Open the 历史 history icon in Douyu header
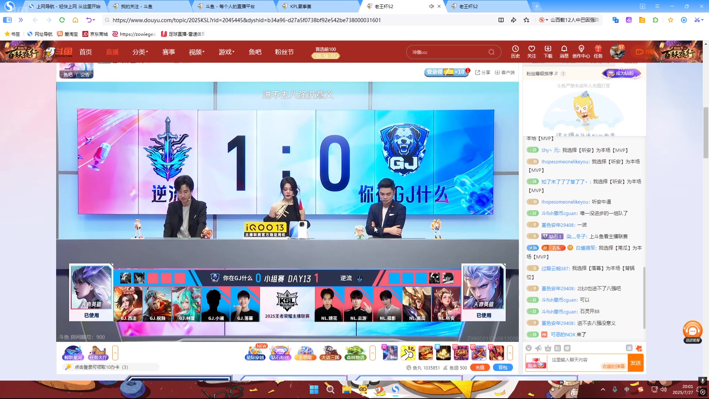709x399 pixels. pos(515,52)
